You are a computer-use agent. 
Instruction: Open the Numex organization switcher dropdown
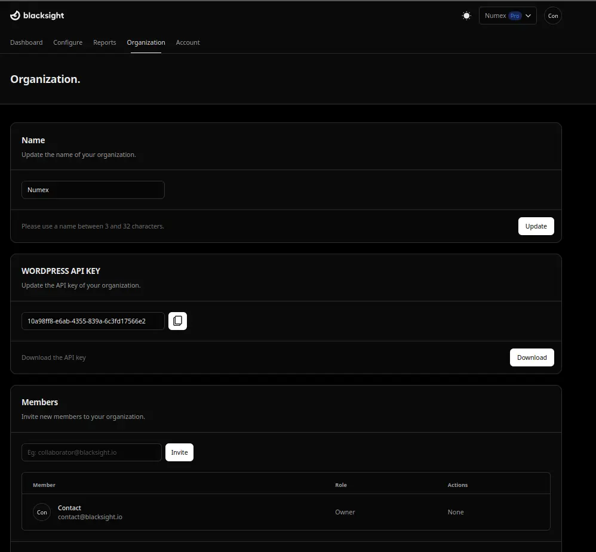[507, 16]
